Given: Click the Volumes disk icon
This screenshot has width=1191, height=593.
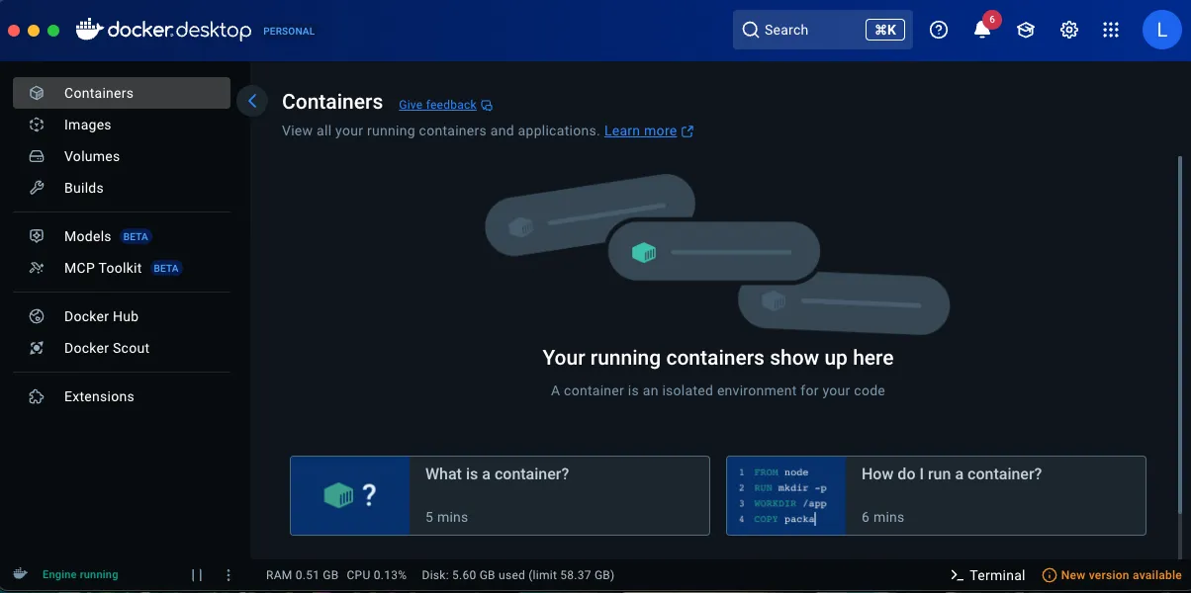Looking at the screenshot, I should pyautogui.click(x=37, y=156).
